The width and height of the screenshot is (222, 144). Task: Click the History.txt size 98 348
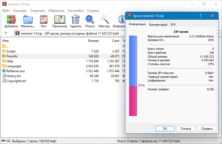coord(94,76)
